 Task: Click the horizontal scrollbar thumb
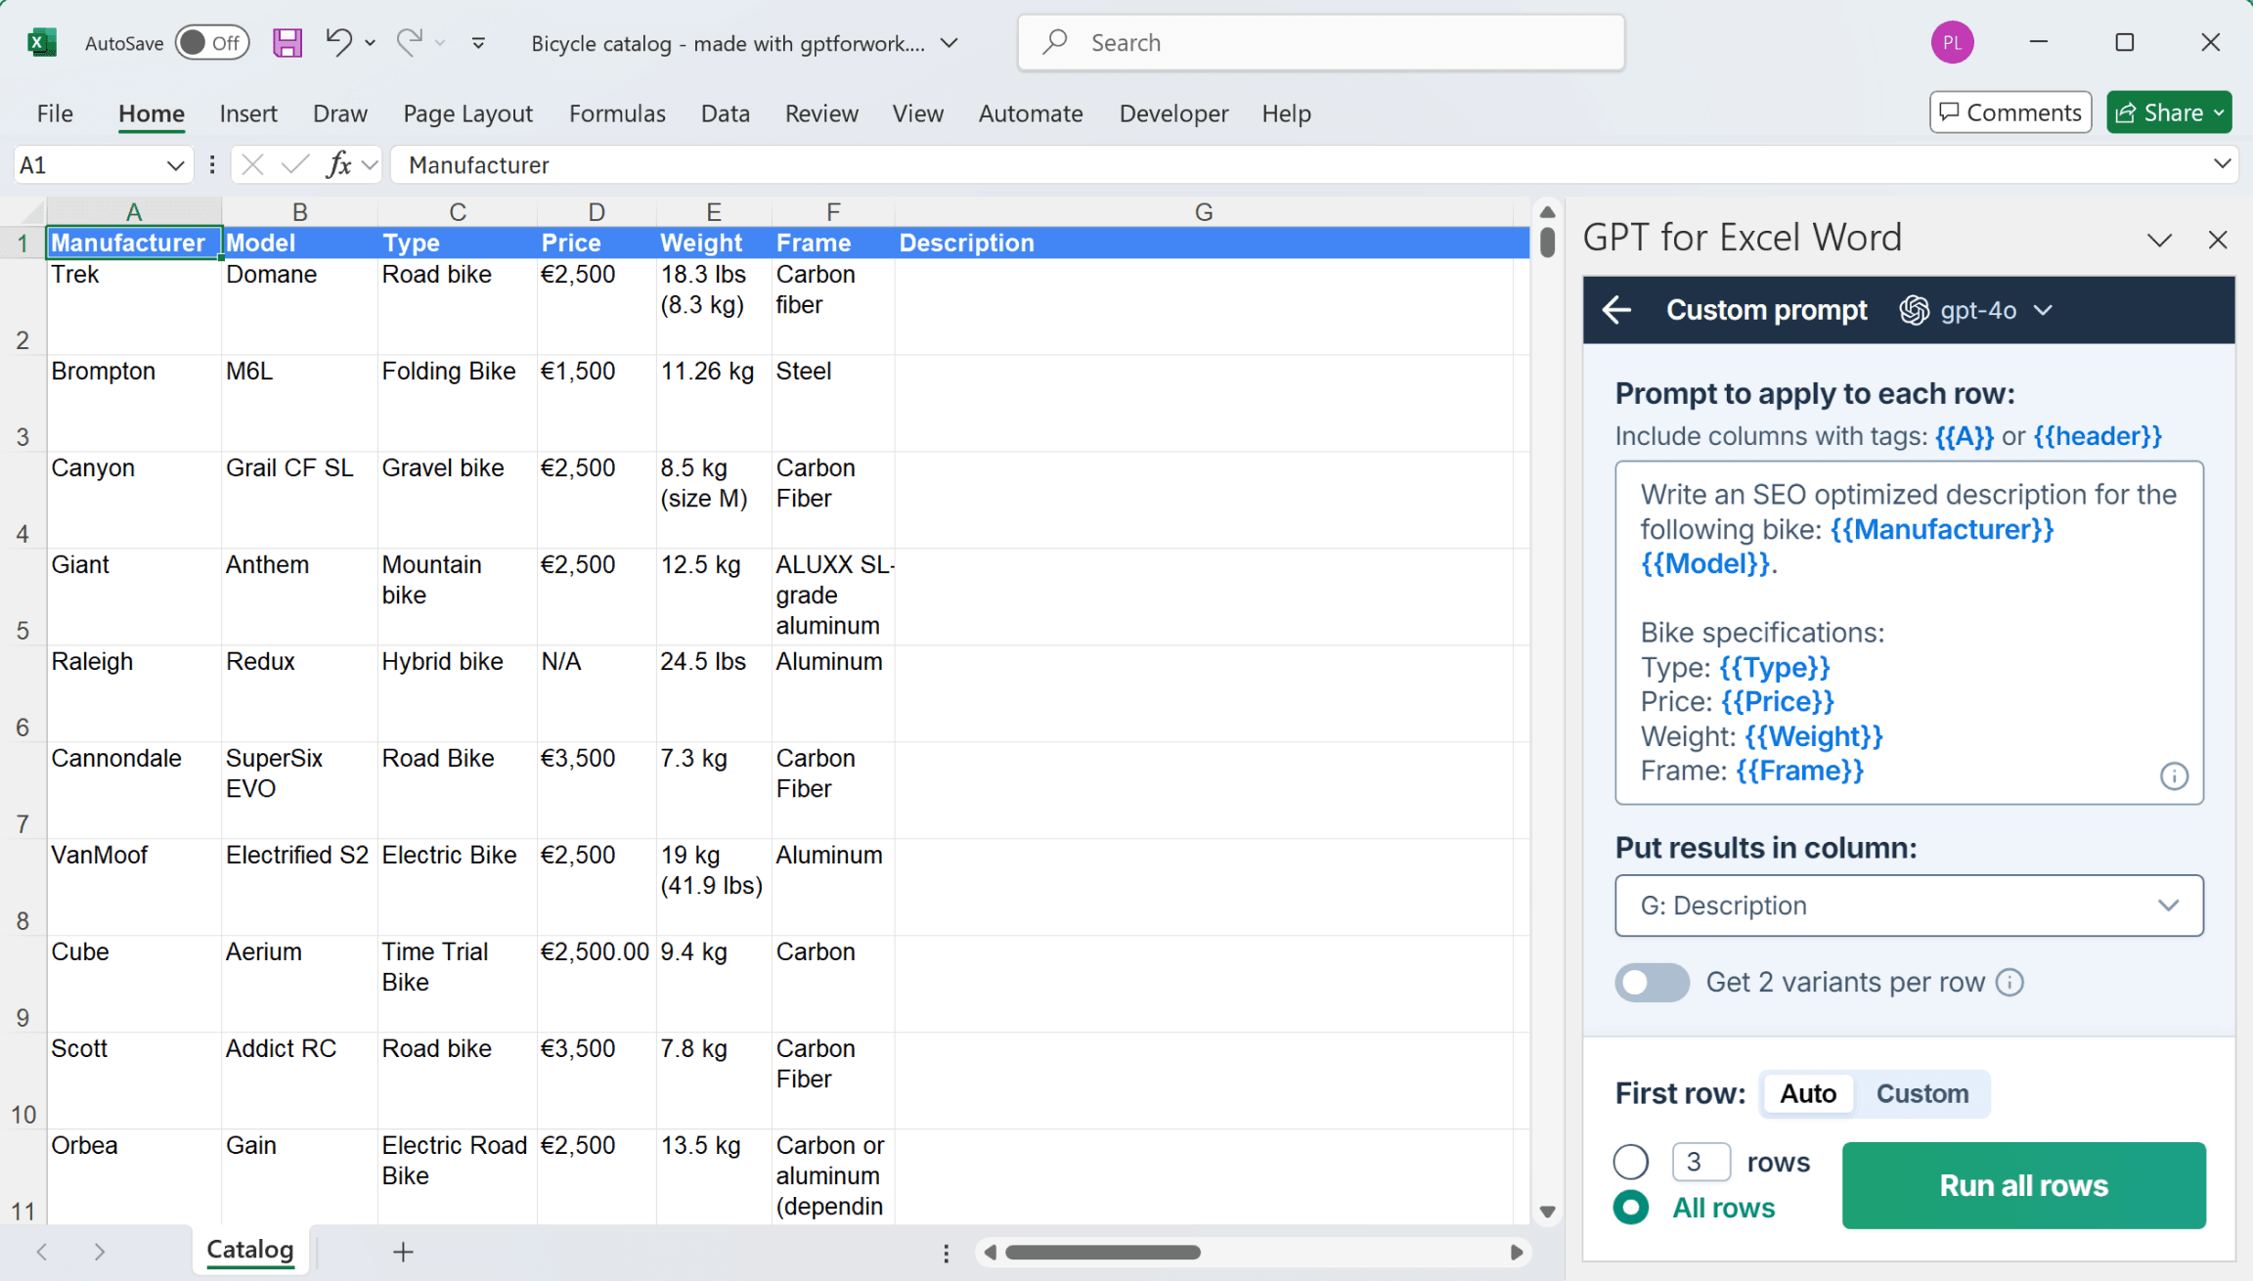pyautogui.click(x=1103, y=1253)
